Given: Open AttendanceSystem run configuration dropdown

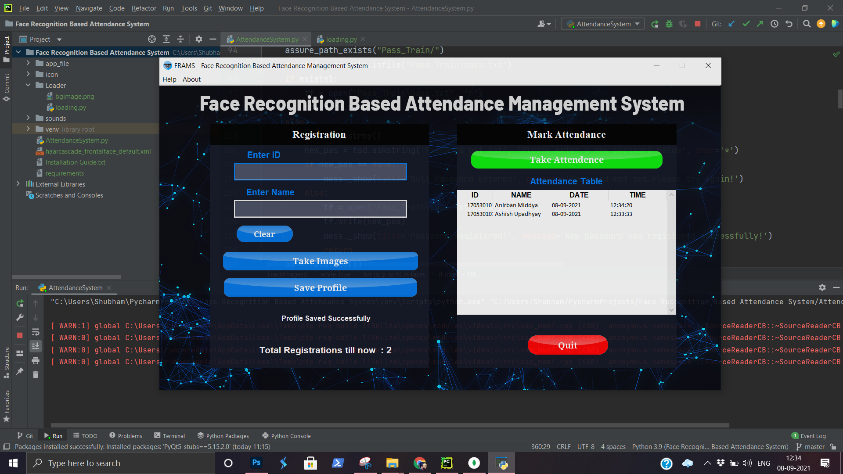Looking at the screenshot, I should (x=603, y=24).
